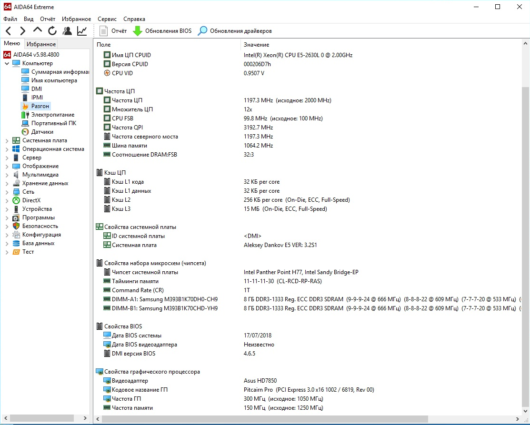Expand the Сервер tree node
The width and height of the screenshot is (530, 425).
click(x=7, y=158)
